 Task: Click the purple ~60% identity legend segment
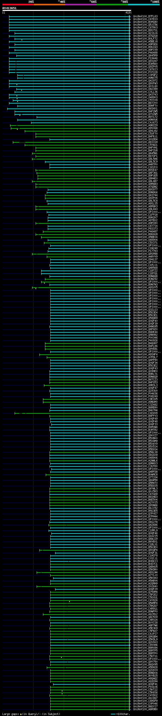tap(81, 5)
